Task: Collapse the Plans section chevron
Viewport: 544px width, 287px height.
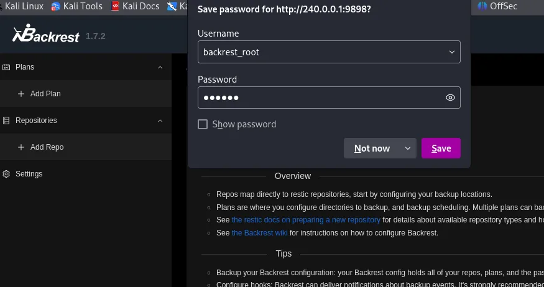Action: (x=160, y=67)
